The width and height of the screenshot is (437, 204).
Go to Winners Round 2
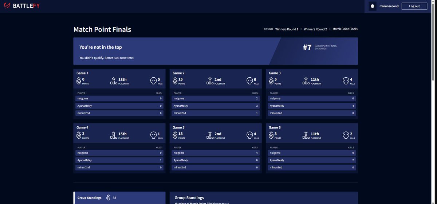point(315,29)
